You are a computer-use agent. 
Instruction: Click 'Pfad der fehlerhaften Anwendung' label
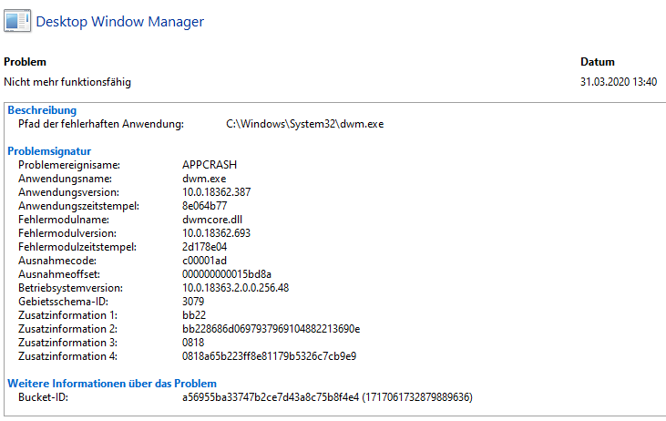coord(100,124)
